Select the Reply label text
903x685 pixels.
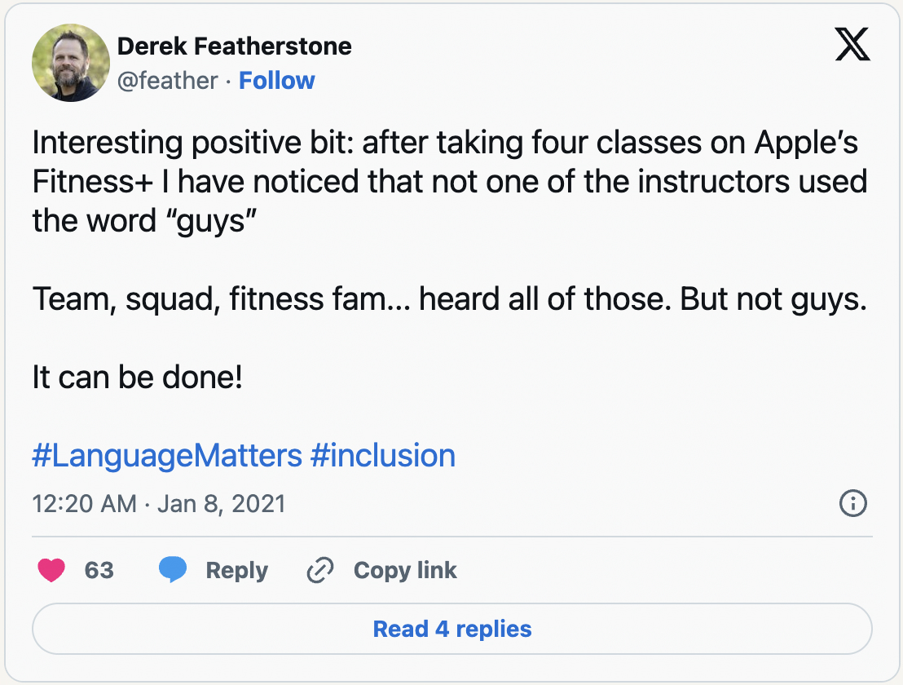[x=236, y=570]
